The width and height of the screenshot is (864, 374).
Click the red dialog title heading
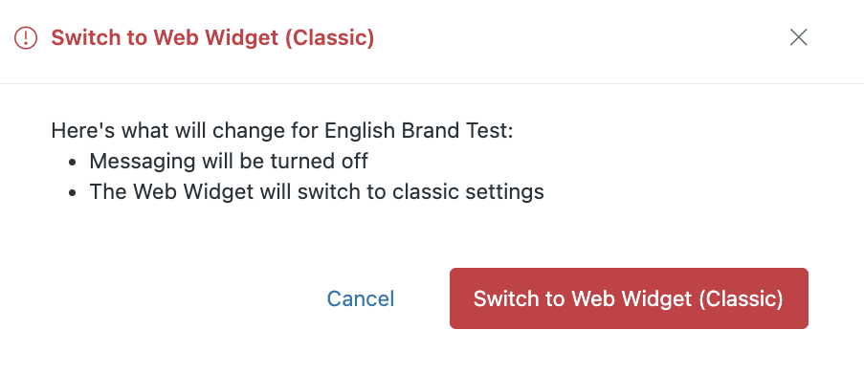coord(212,38)
